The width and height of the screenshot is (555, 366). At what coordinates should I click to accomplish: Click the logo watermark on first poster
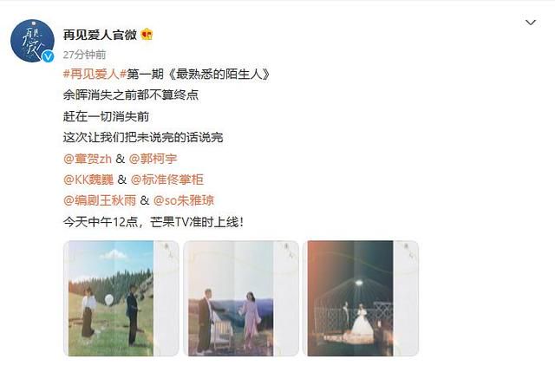click(x=167, y=250)
